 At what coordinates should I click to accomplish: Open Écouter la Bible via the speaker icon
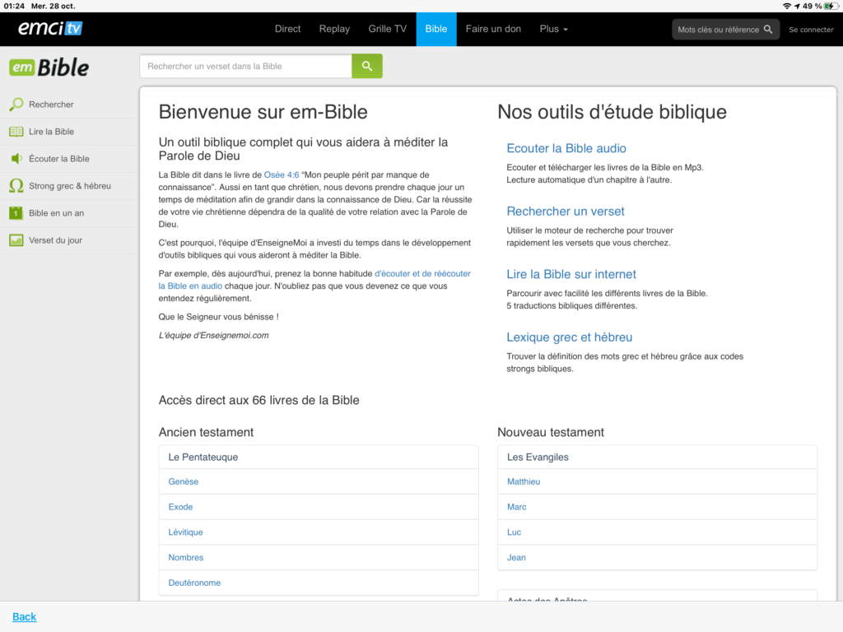tap(16, 159)
